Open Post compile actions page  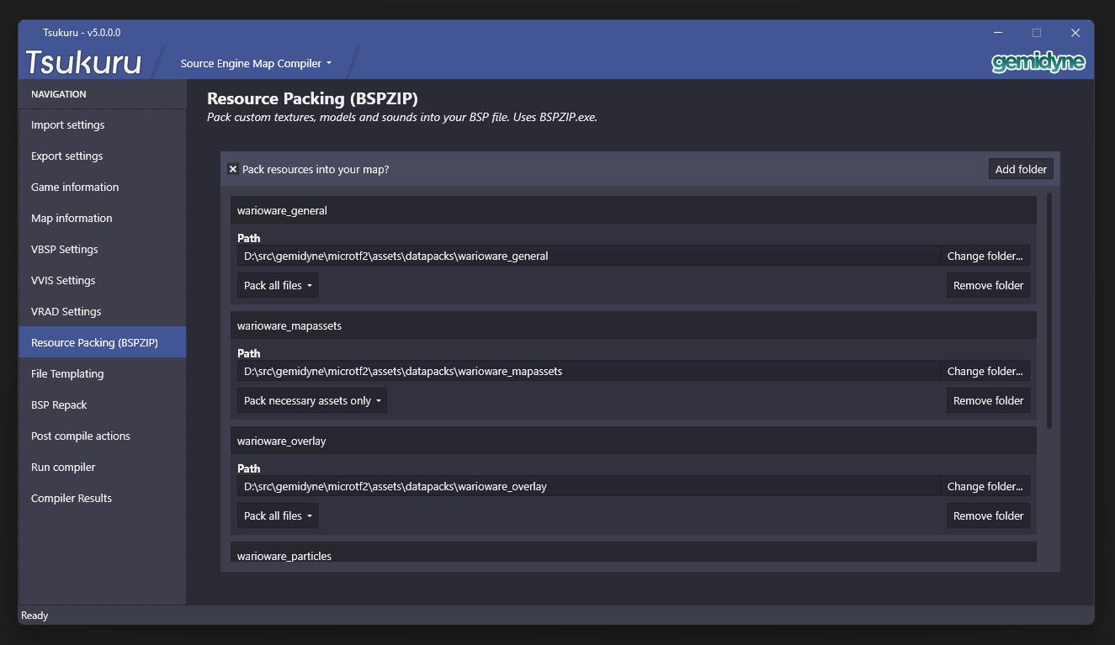tap(80, 436)
